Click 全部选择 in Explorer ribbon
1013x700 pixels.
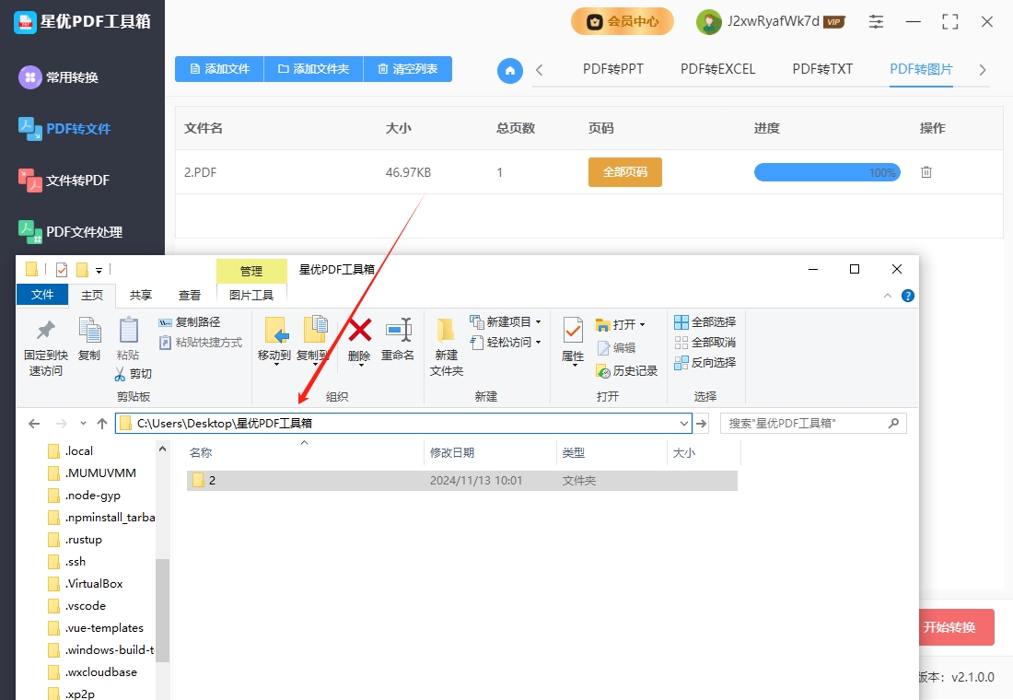(x=704, y=321)
